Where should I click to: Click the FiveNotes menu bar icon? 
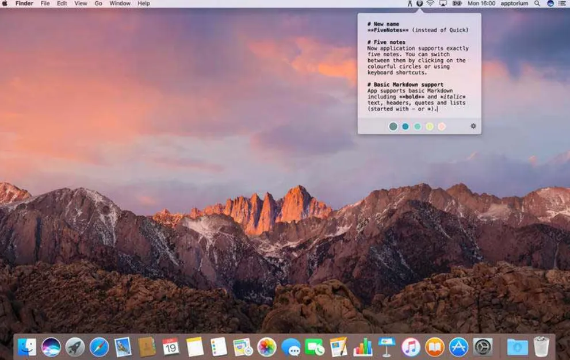[419, 3]
